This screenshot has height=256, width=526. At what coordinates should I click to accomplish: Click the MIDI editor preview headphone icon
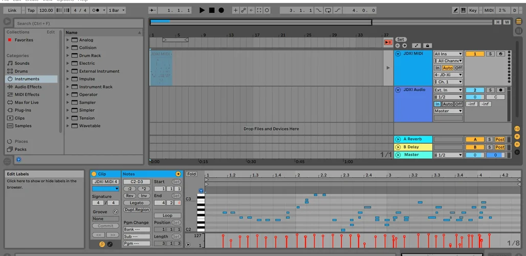click(201, 191)
